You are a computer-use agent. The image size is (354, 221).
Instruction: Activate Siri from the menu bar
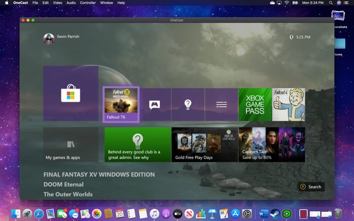tap(339, 3)
